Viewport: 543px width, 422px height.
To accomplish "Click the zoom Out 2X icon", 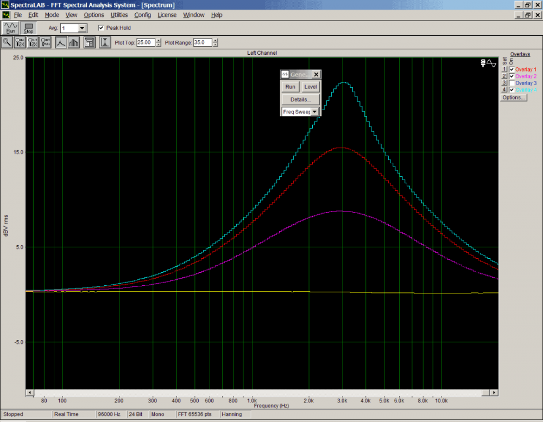I will 33,42.
